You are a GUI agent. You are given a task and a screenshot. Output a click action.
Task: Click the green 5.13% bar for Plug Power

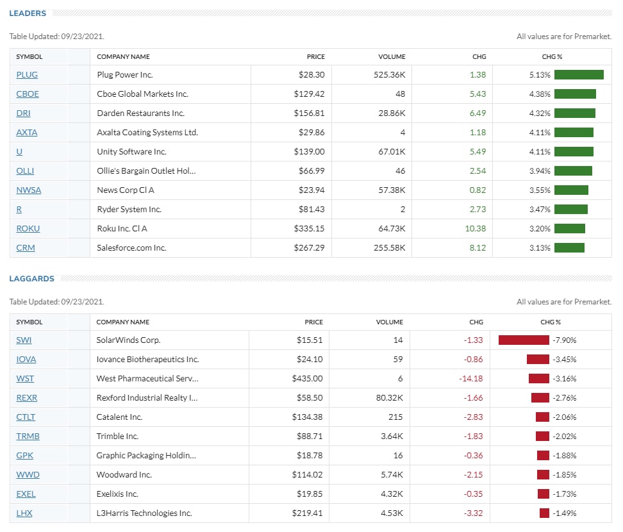point(579,75)
